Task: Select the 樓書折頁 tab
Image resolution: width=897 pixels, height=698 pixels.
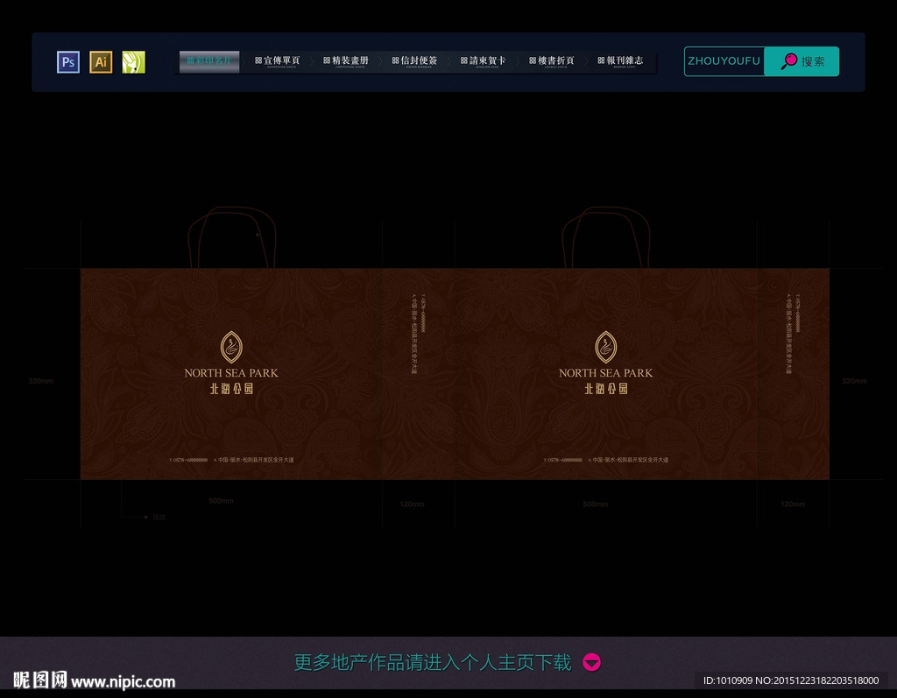Action: pos(552,61)
